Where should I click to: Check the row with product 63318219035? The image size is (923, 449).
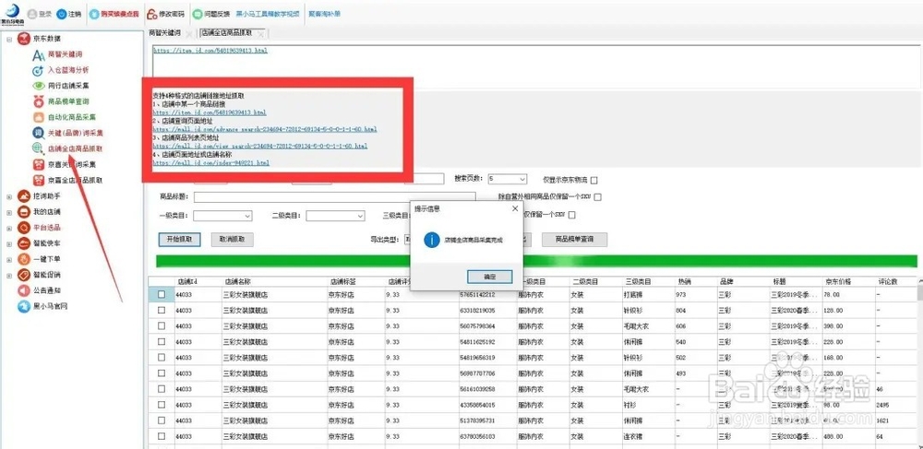point(162,310)
